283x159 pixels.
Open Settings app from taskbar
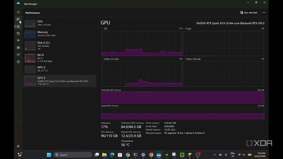(x=143, y=155)
